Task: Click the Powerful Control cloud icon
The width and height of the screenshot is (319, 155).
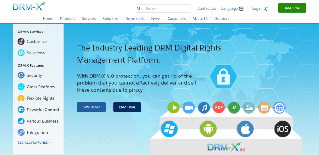Action: [21, 110]
